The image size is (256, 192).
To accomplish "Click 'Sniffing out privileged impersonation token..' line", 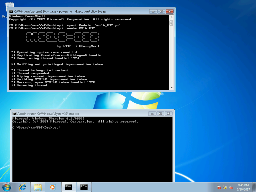I will 58,64.
